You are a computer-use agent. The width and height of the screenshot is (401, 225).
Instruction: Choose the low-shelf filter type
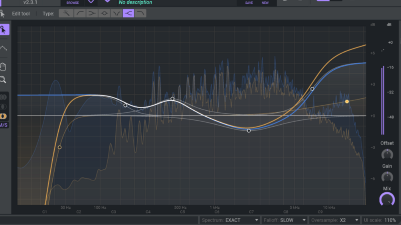[92, 13]
